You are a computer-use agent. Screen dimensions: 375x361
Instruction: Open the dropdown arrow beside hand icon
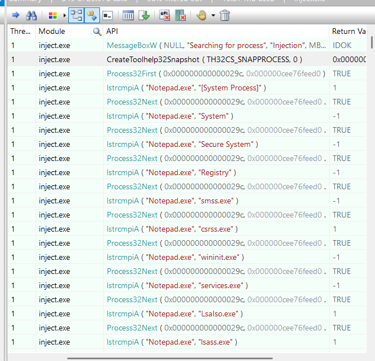pos(213,15)
